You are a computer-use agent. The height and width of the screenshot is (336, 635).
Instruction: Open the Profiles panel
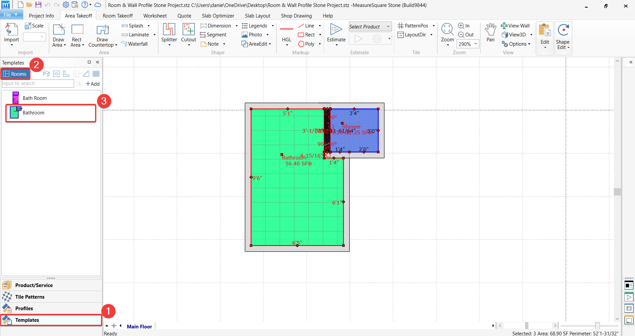[x=51, y=308]
